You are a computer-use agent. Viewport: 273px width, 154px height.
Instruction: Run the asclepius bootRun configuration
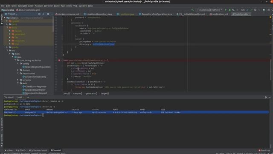(x=226, y=10)
